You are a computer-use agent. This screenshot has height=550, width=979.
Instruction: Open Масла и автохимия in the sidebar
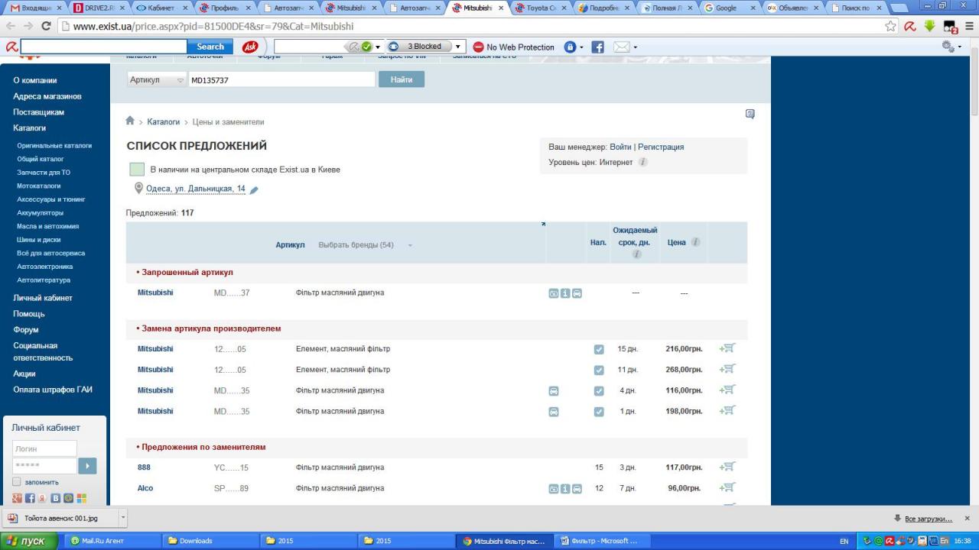48,226
